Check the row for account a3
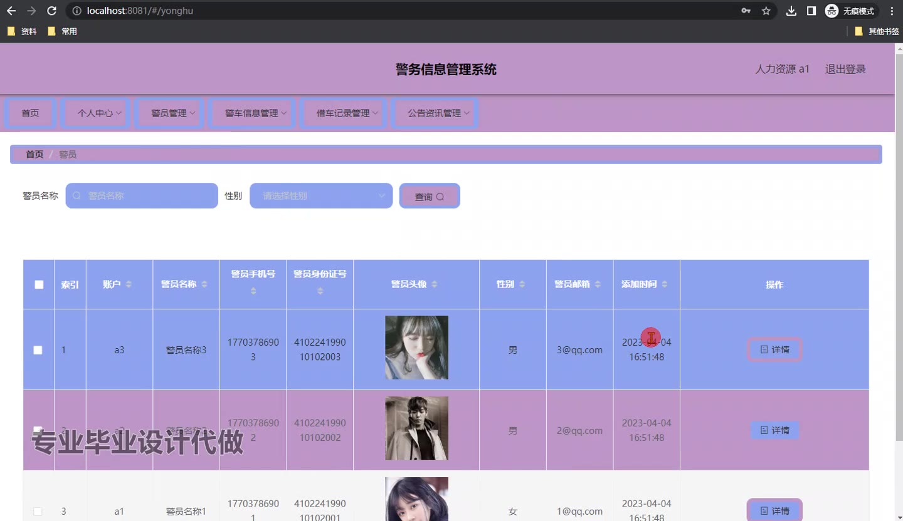903x521 pixels. click(x=38, y=350)
